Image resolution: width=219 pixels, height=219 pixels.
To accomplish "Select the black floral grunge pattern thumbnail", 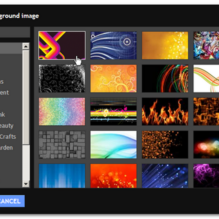I will (x=62, y=79).
